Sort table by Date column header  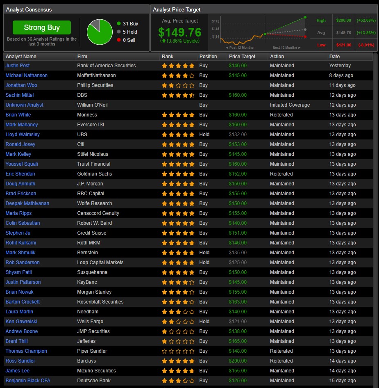point(334,57)
